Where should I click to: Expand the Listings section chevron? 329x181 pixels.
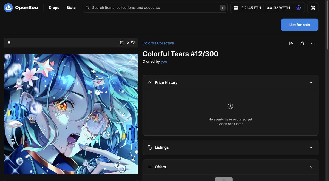coord(311,147)
